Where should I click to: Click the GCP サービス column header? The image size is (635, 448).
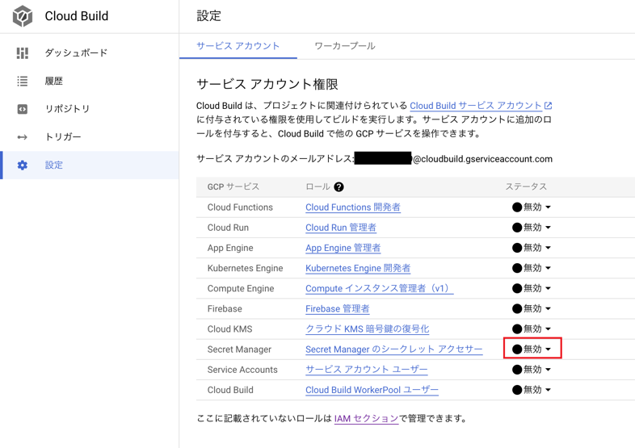(233, 186)
